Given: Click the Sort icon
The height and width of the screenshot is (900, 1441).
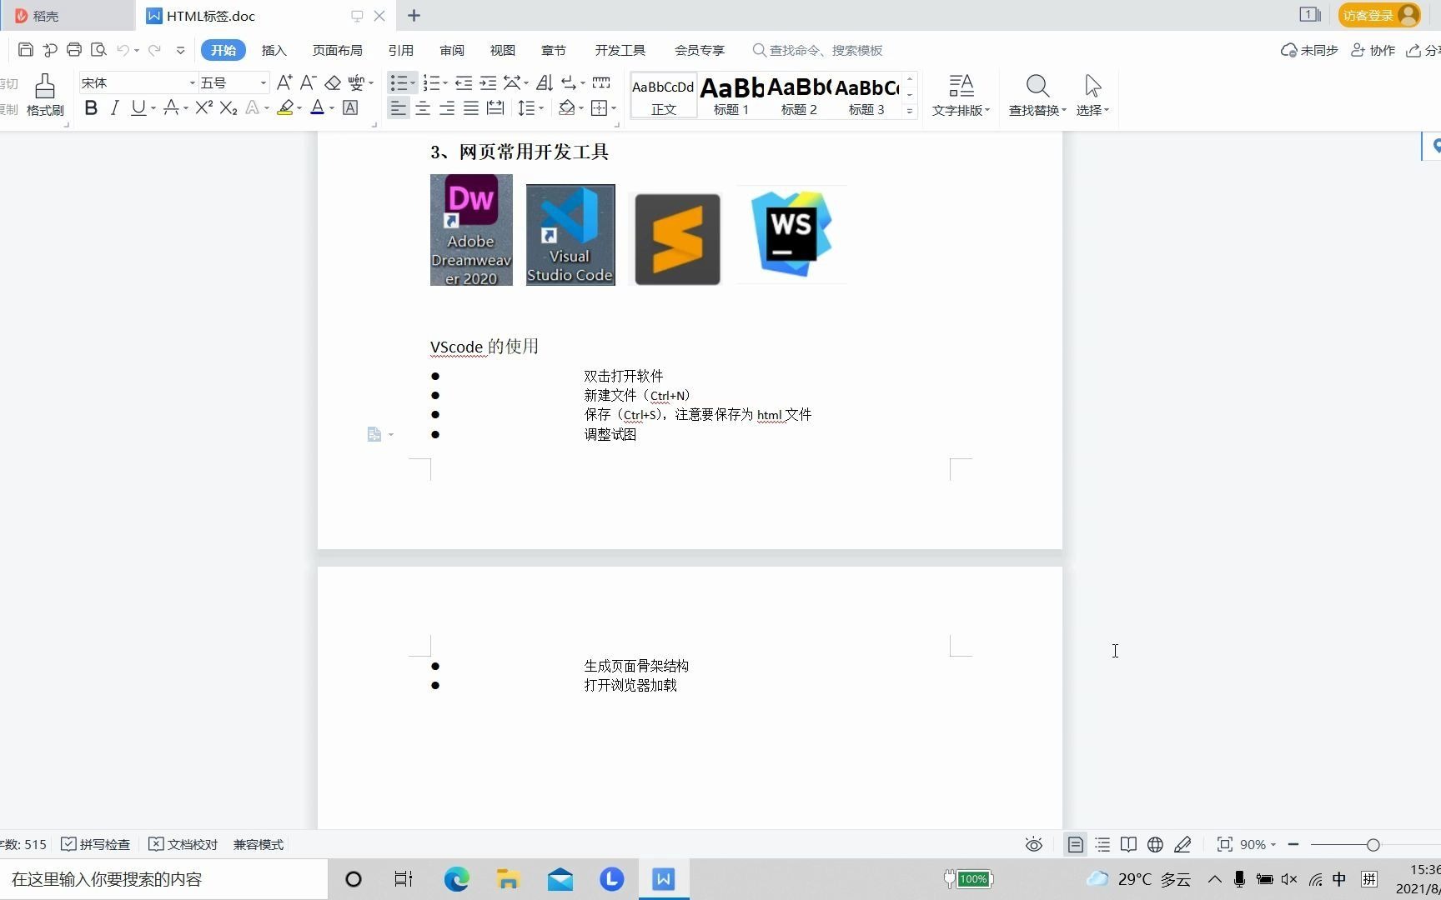Looking at the screenshot, I should pyautogui.click(x=545, y=82).
